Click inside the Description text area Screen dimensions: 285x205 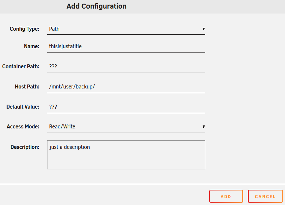[126, 155]
